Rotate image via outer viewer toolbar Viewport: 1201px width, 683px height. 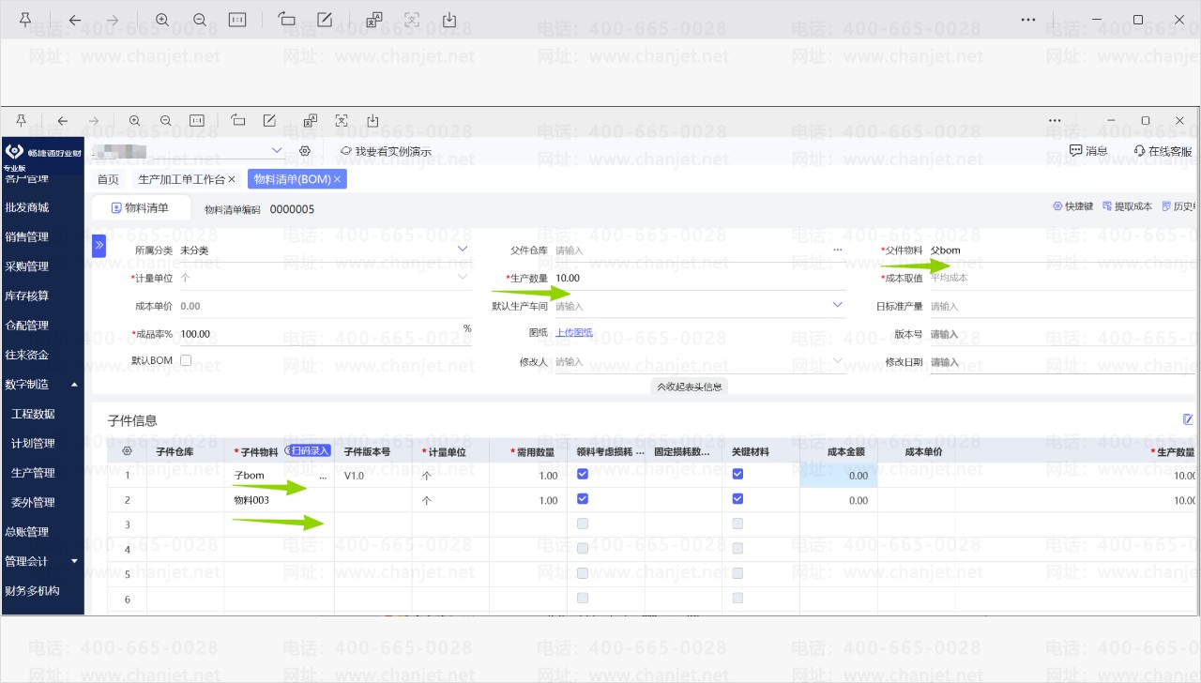pos(287,20)
